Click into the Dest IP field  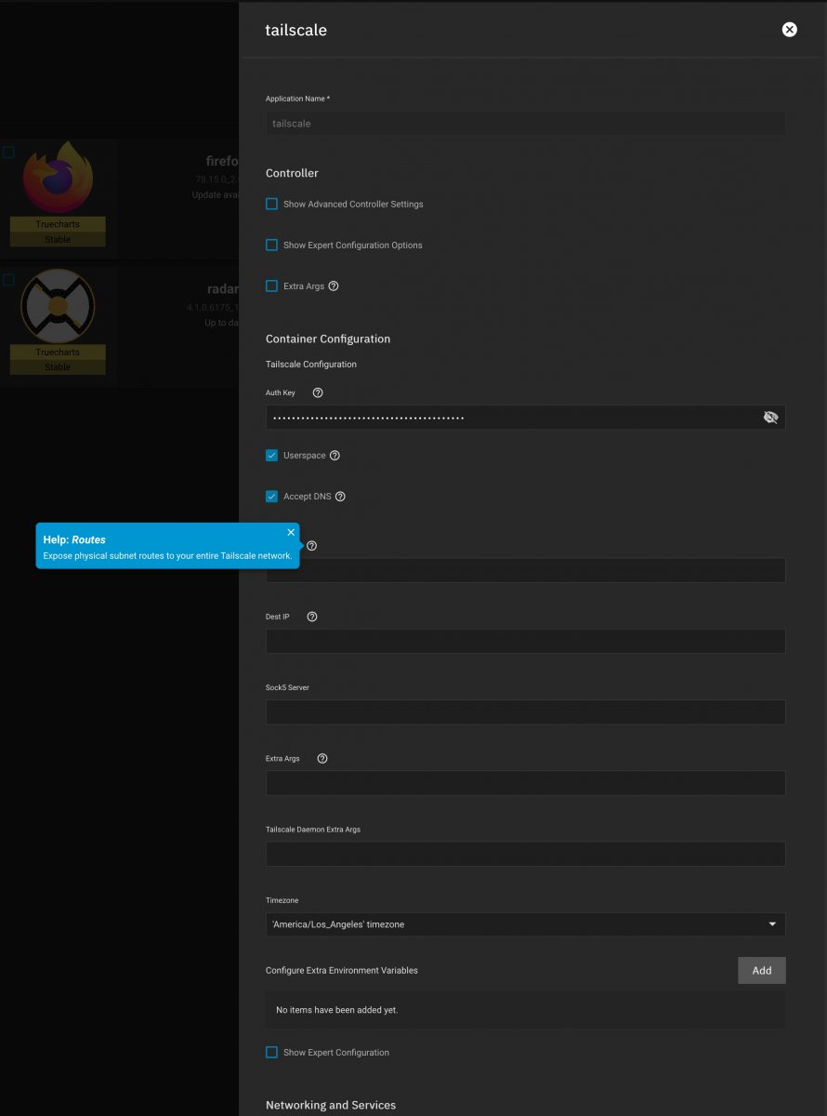525,641
